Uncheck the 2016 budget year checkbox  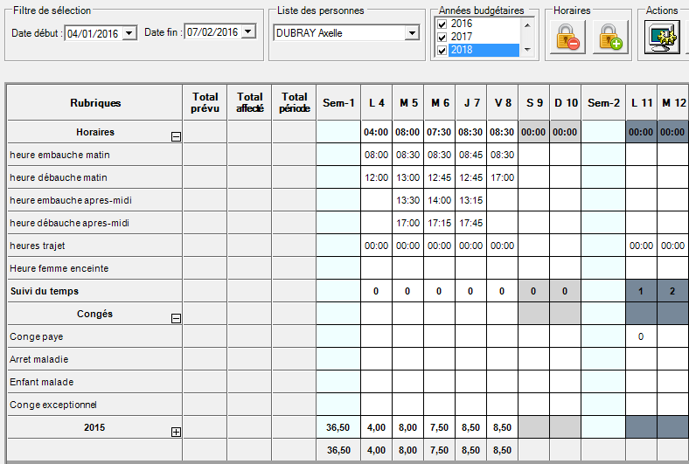click(442, 24)
